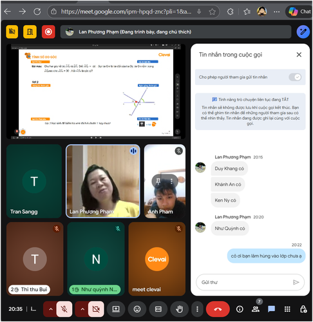This screenshot has height=322, width=313.
Task: Expand the camera video settings arrow
Action: point(82,309)
